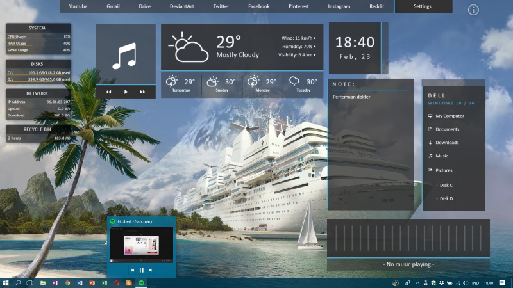This screenshot has width=513, height=288.
Task: Click the 18:40 clock widget
Action: [x=355, y=48]
